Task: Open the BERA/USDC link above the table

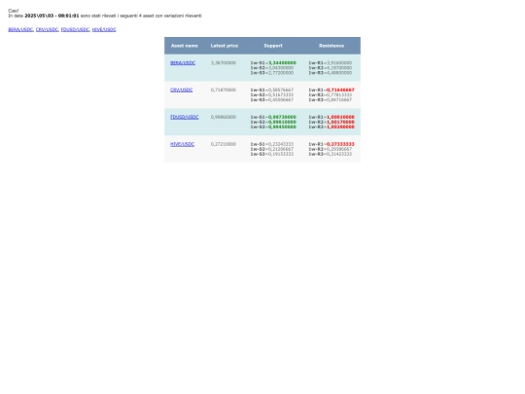Action: coord(20,29)
